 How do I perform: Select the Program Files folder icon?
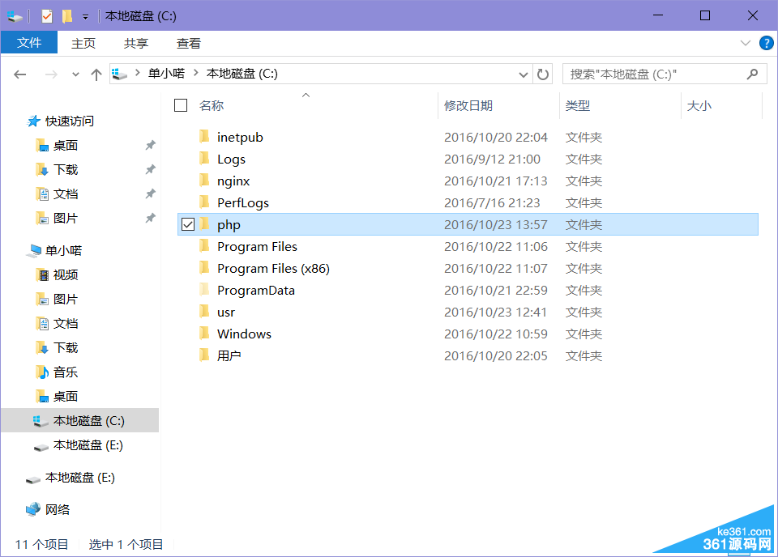point(204,245)
